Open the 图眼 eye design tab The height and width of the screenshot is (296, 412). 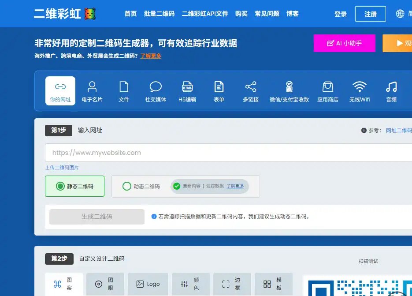pyautogui.click(x=105, y=284)
